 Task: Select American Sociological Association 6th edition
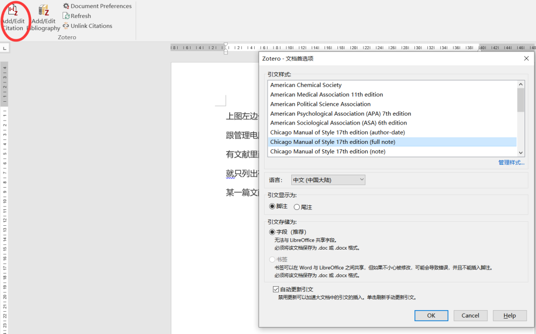(392, 123)
